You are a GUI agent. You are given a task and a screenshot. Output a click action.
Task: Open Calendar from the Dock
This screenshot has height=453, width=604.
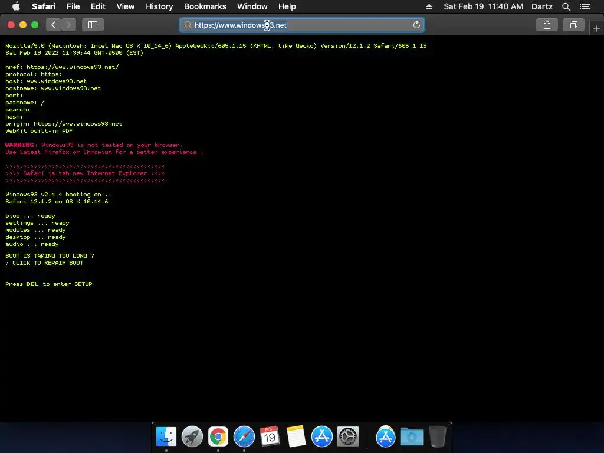pyautogui.click(x=270, y=436)
